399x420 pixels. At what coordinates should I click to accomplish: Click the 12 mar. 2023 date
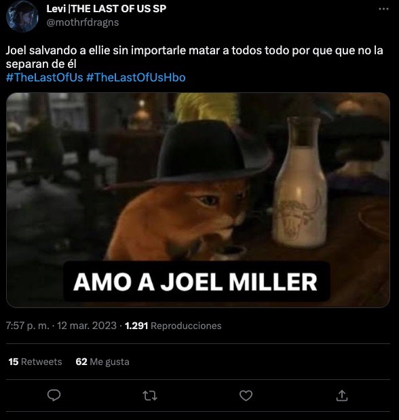pos(87,326)
